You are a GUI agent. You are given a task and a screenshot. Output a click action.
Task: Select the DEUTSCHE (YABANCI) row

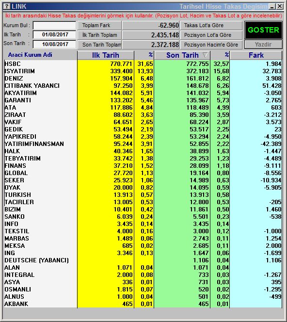click(x=143, y=260)
